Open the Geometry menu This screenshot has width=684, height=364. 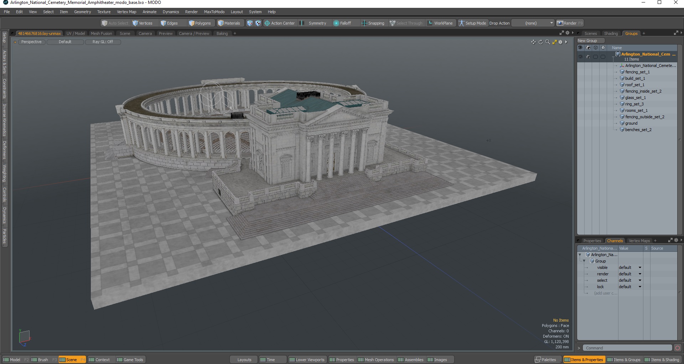82,12
